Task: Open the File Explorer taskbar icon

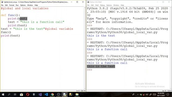Action: tap(77, 95)
